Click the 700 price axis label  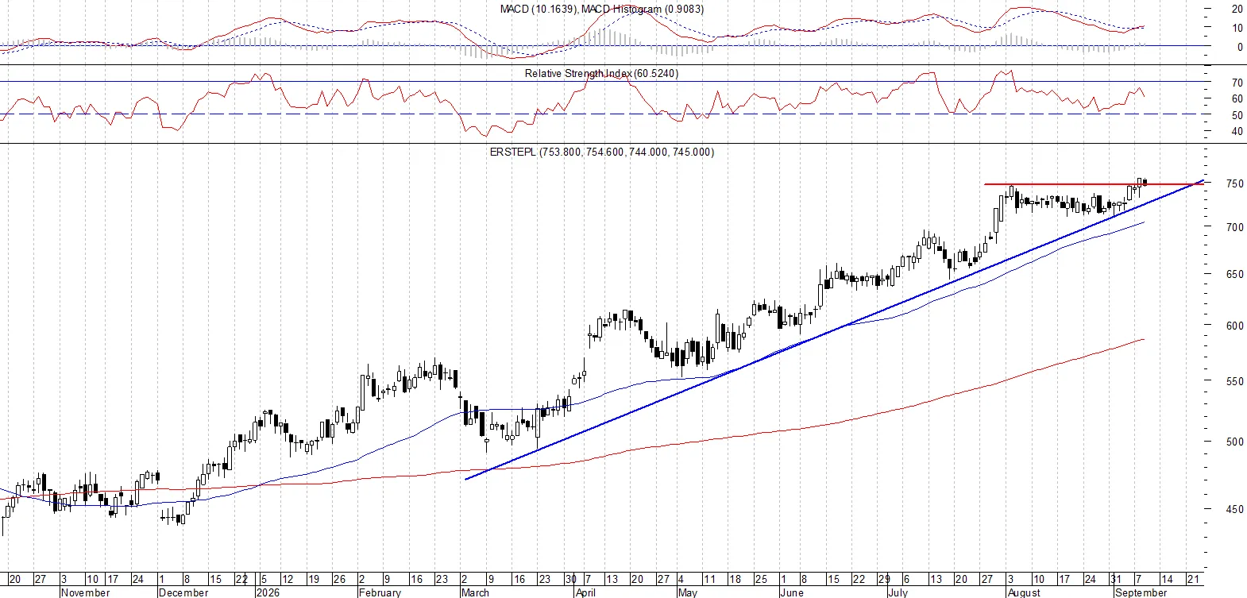tap(1234, 227)
